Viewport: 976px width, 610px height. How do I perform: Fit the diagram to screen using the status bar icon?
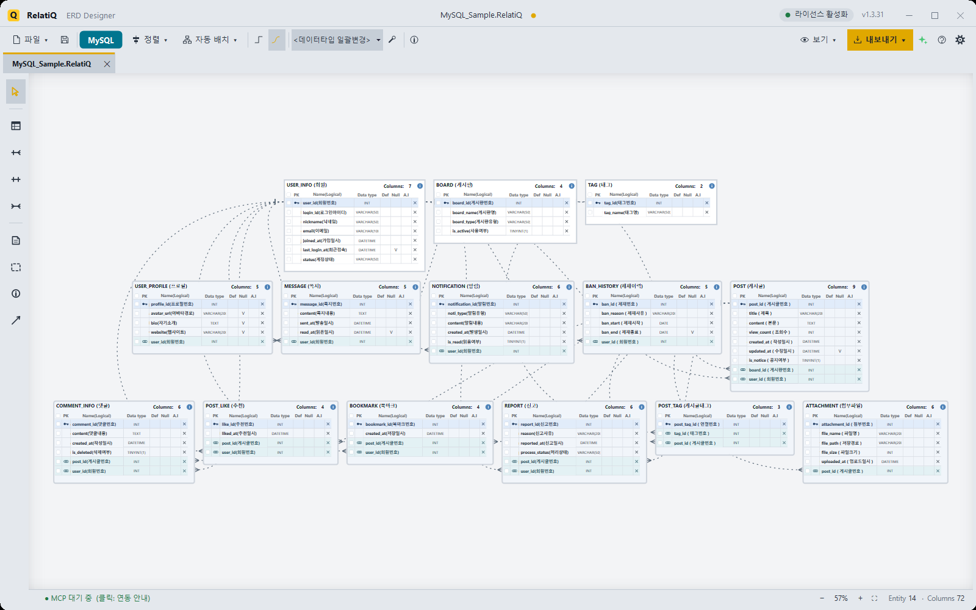click(874, 598)
